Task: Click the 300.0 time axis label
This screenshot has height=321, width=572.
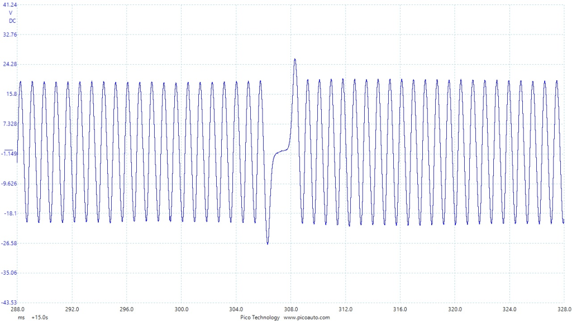Action: tap(182, 309)
